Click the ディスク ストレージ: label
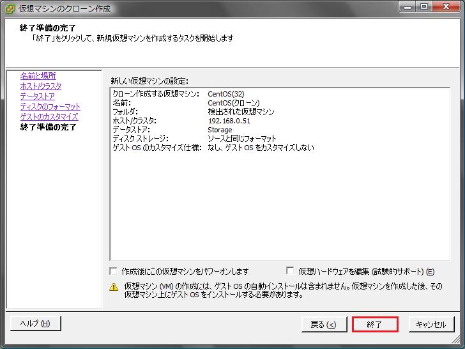465x349 pixels. (x=141, y=139)
